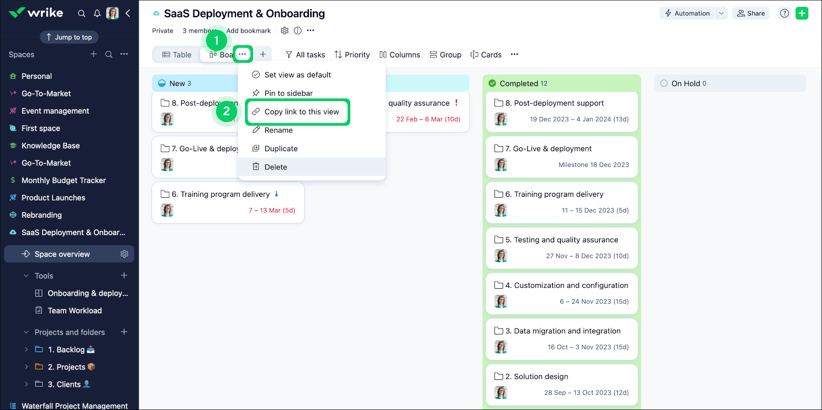Expand the 1. Backlog folder
The image size is (822, 410).
tap(26, 349)
